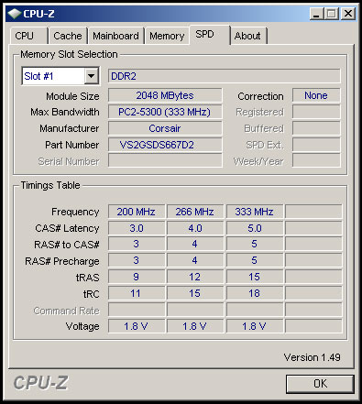Open the About tab
Image resolution: width=362 pixels, height=404 pixels.
pos(248,36)
